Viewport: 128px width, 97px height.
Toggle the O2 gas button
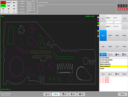click(9, 12)
